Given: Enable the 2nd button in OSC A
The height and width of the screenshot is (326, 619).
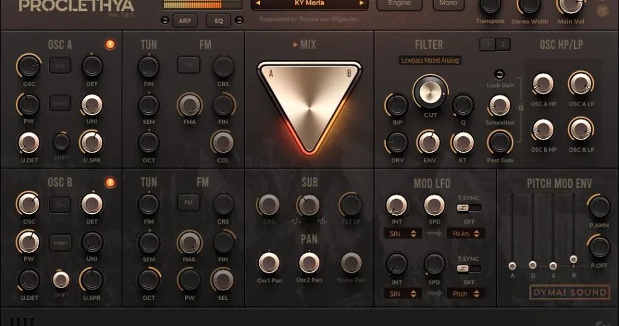Looking at the screenshot, I should point(60,66).
